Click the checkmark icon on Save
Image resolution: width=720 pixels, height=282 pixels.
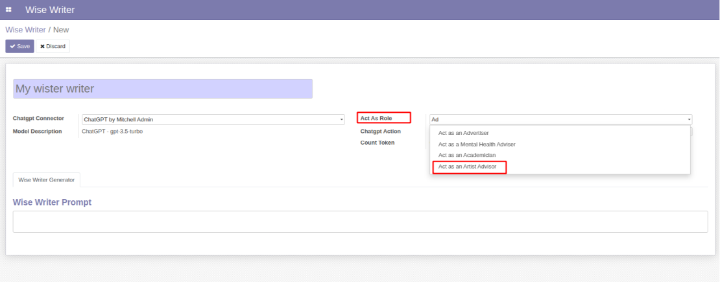coord(12,47)
